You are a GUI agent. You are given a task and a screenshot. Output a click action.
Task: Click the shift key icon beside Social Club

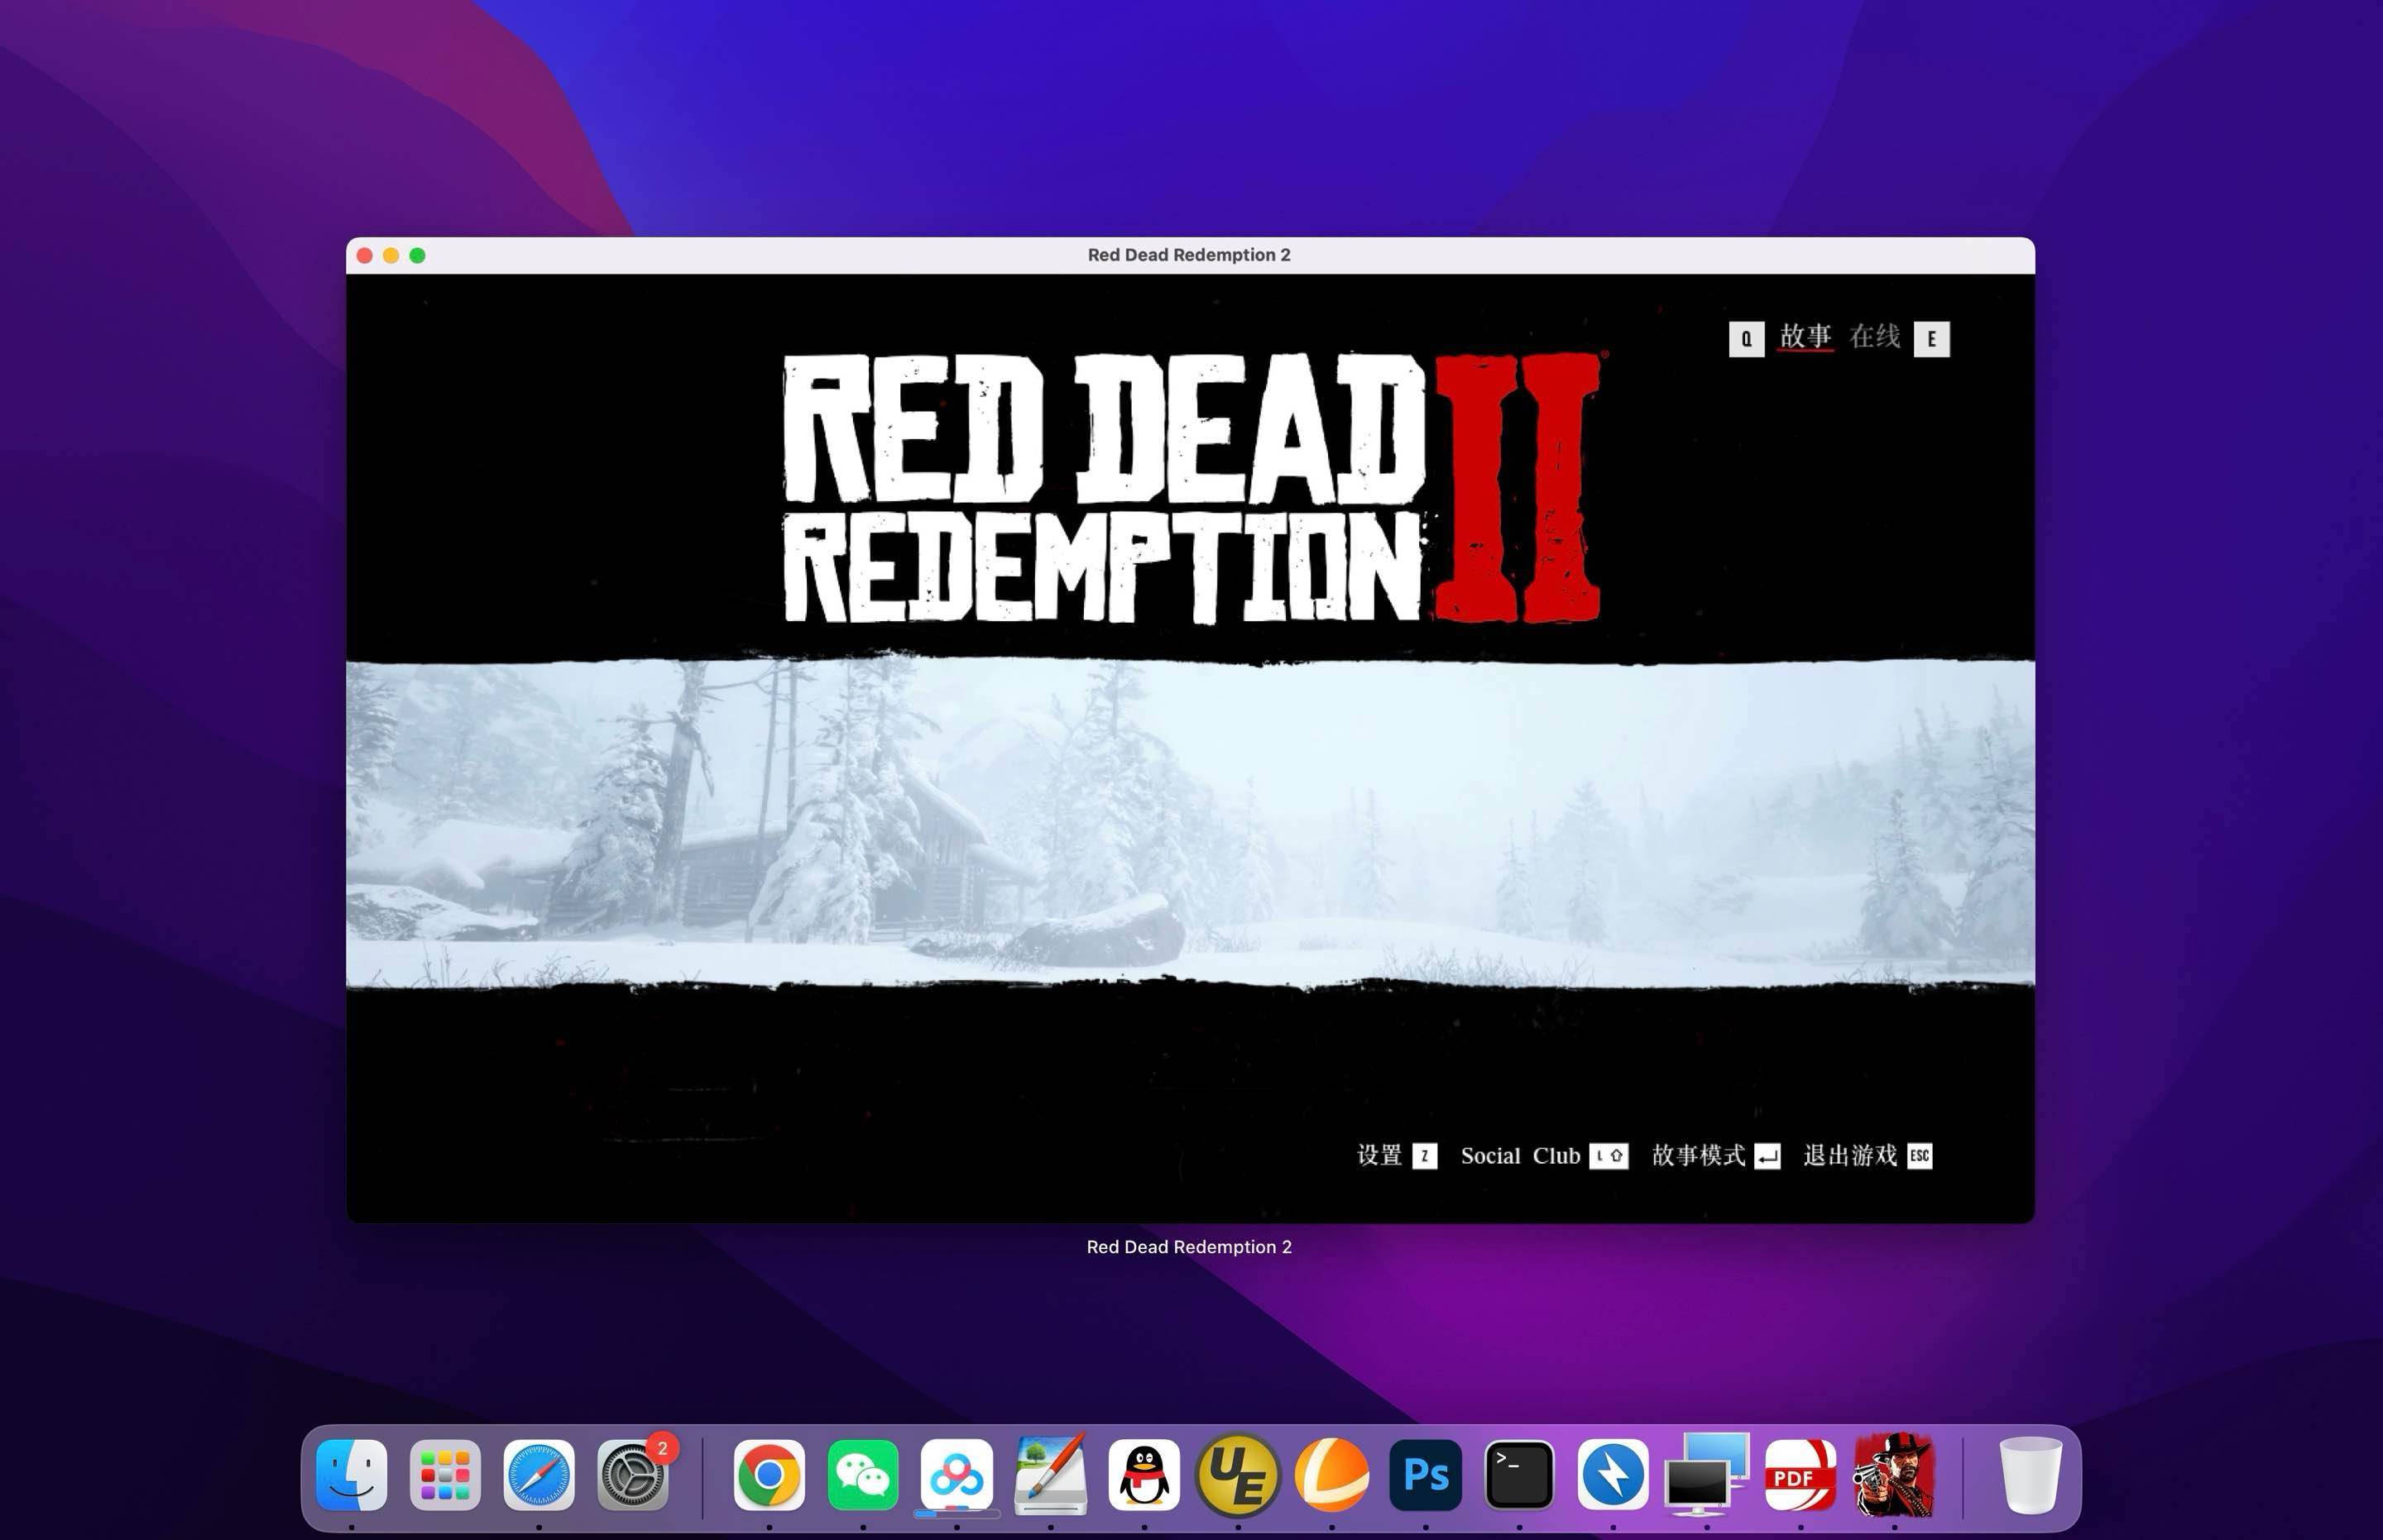click(1609, 1156)
